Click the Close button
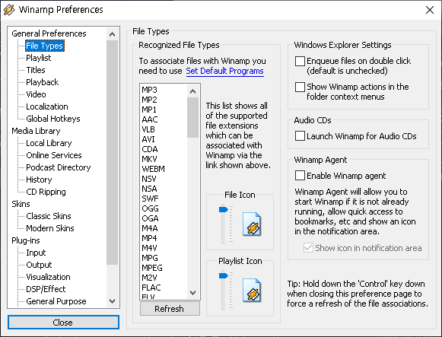The width and height of the screenshot is (442, 337). click(63, 322)
